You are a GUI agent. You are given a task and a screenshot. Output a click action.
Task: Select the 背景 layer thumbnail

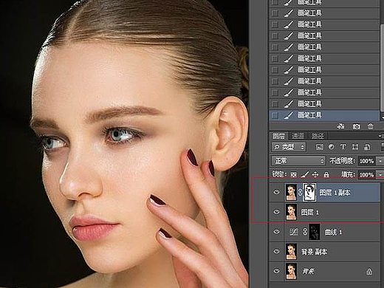291,271
